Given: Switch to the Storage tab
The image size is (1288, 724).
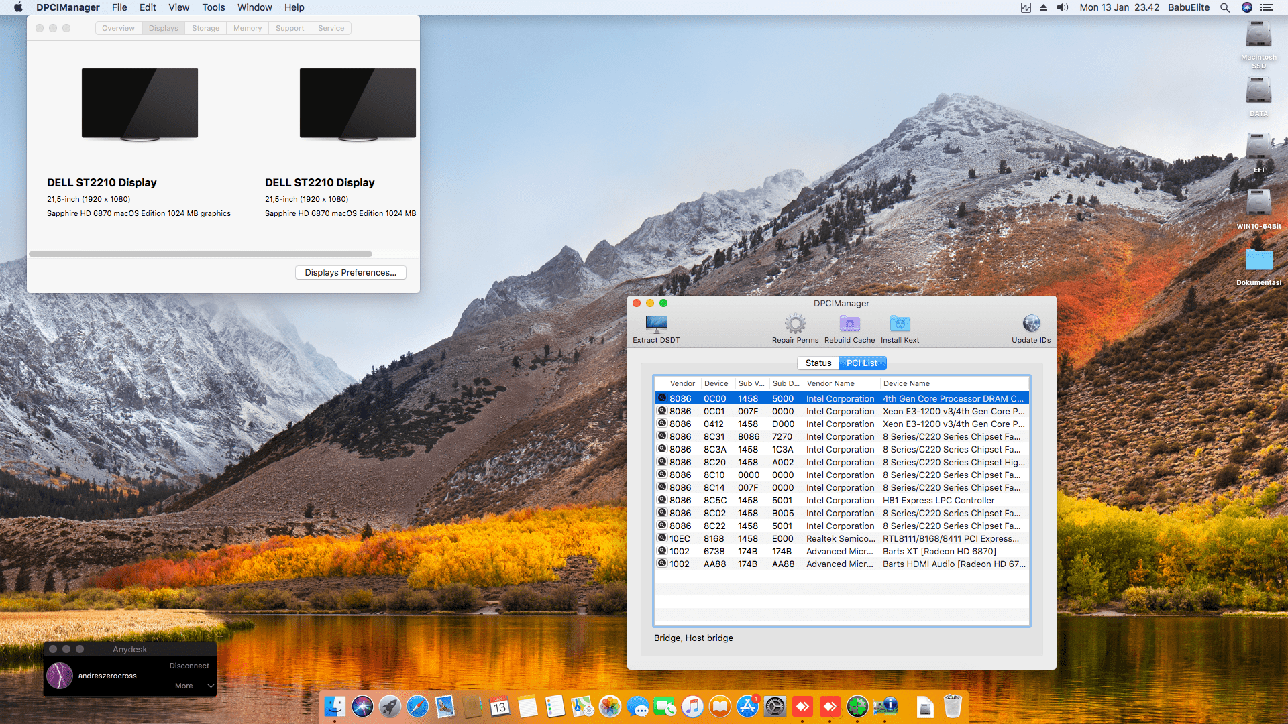Looking at the screenshot, I should (x=205, y=28).
